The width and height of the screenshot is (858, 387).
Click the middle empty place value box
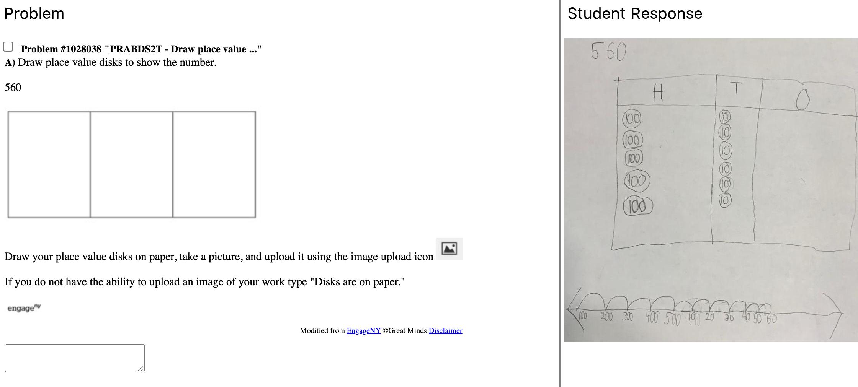(131, 164)
